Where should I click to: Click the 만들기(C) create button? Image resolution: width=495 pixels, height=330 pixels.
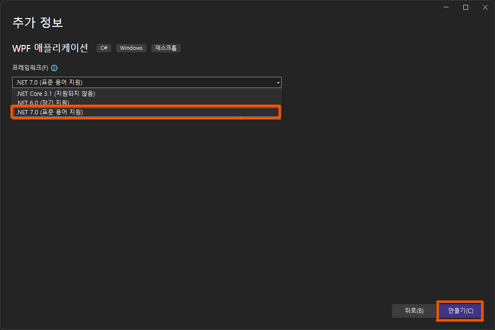pos(460,311)
